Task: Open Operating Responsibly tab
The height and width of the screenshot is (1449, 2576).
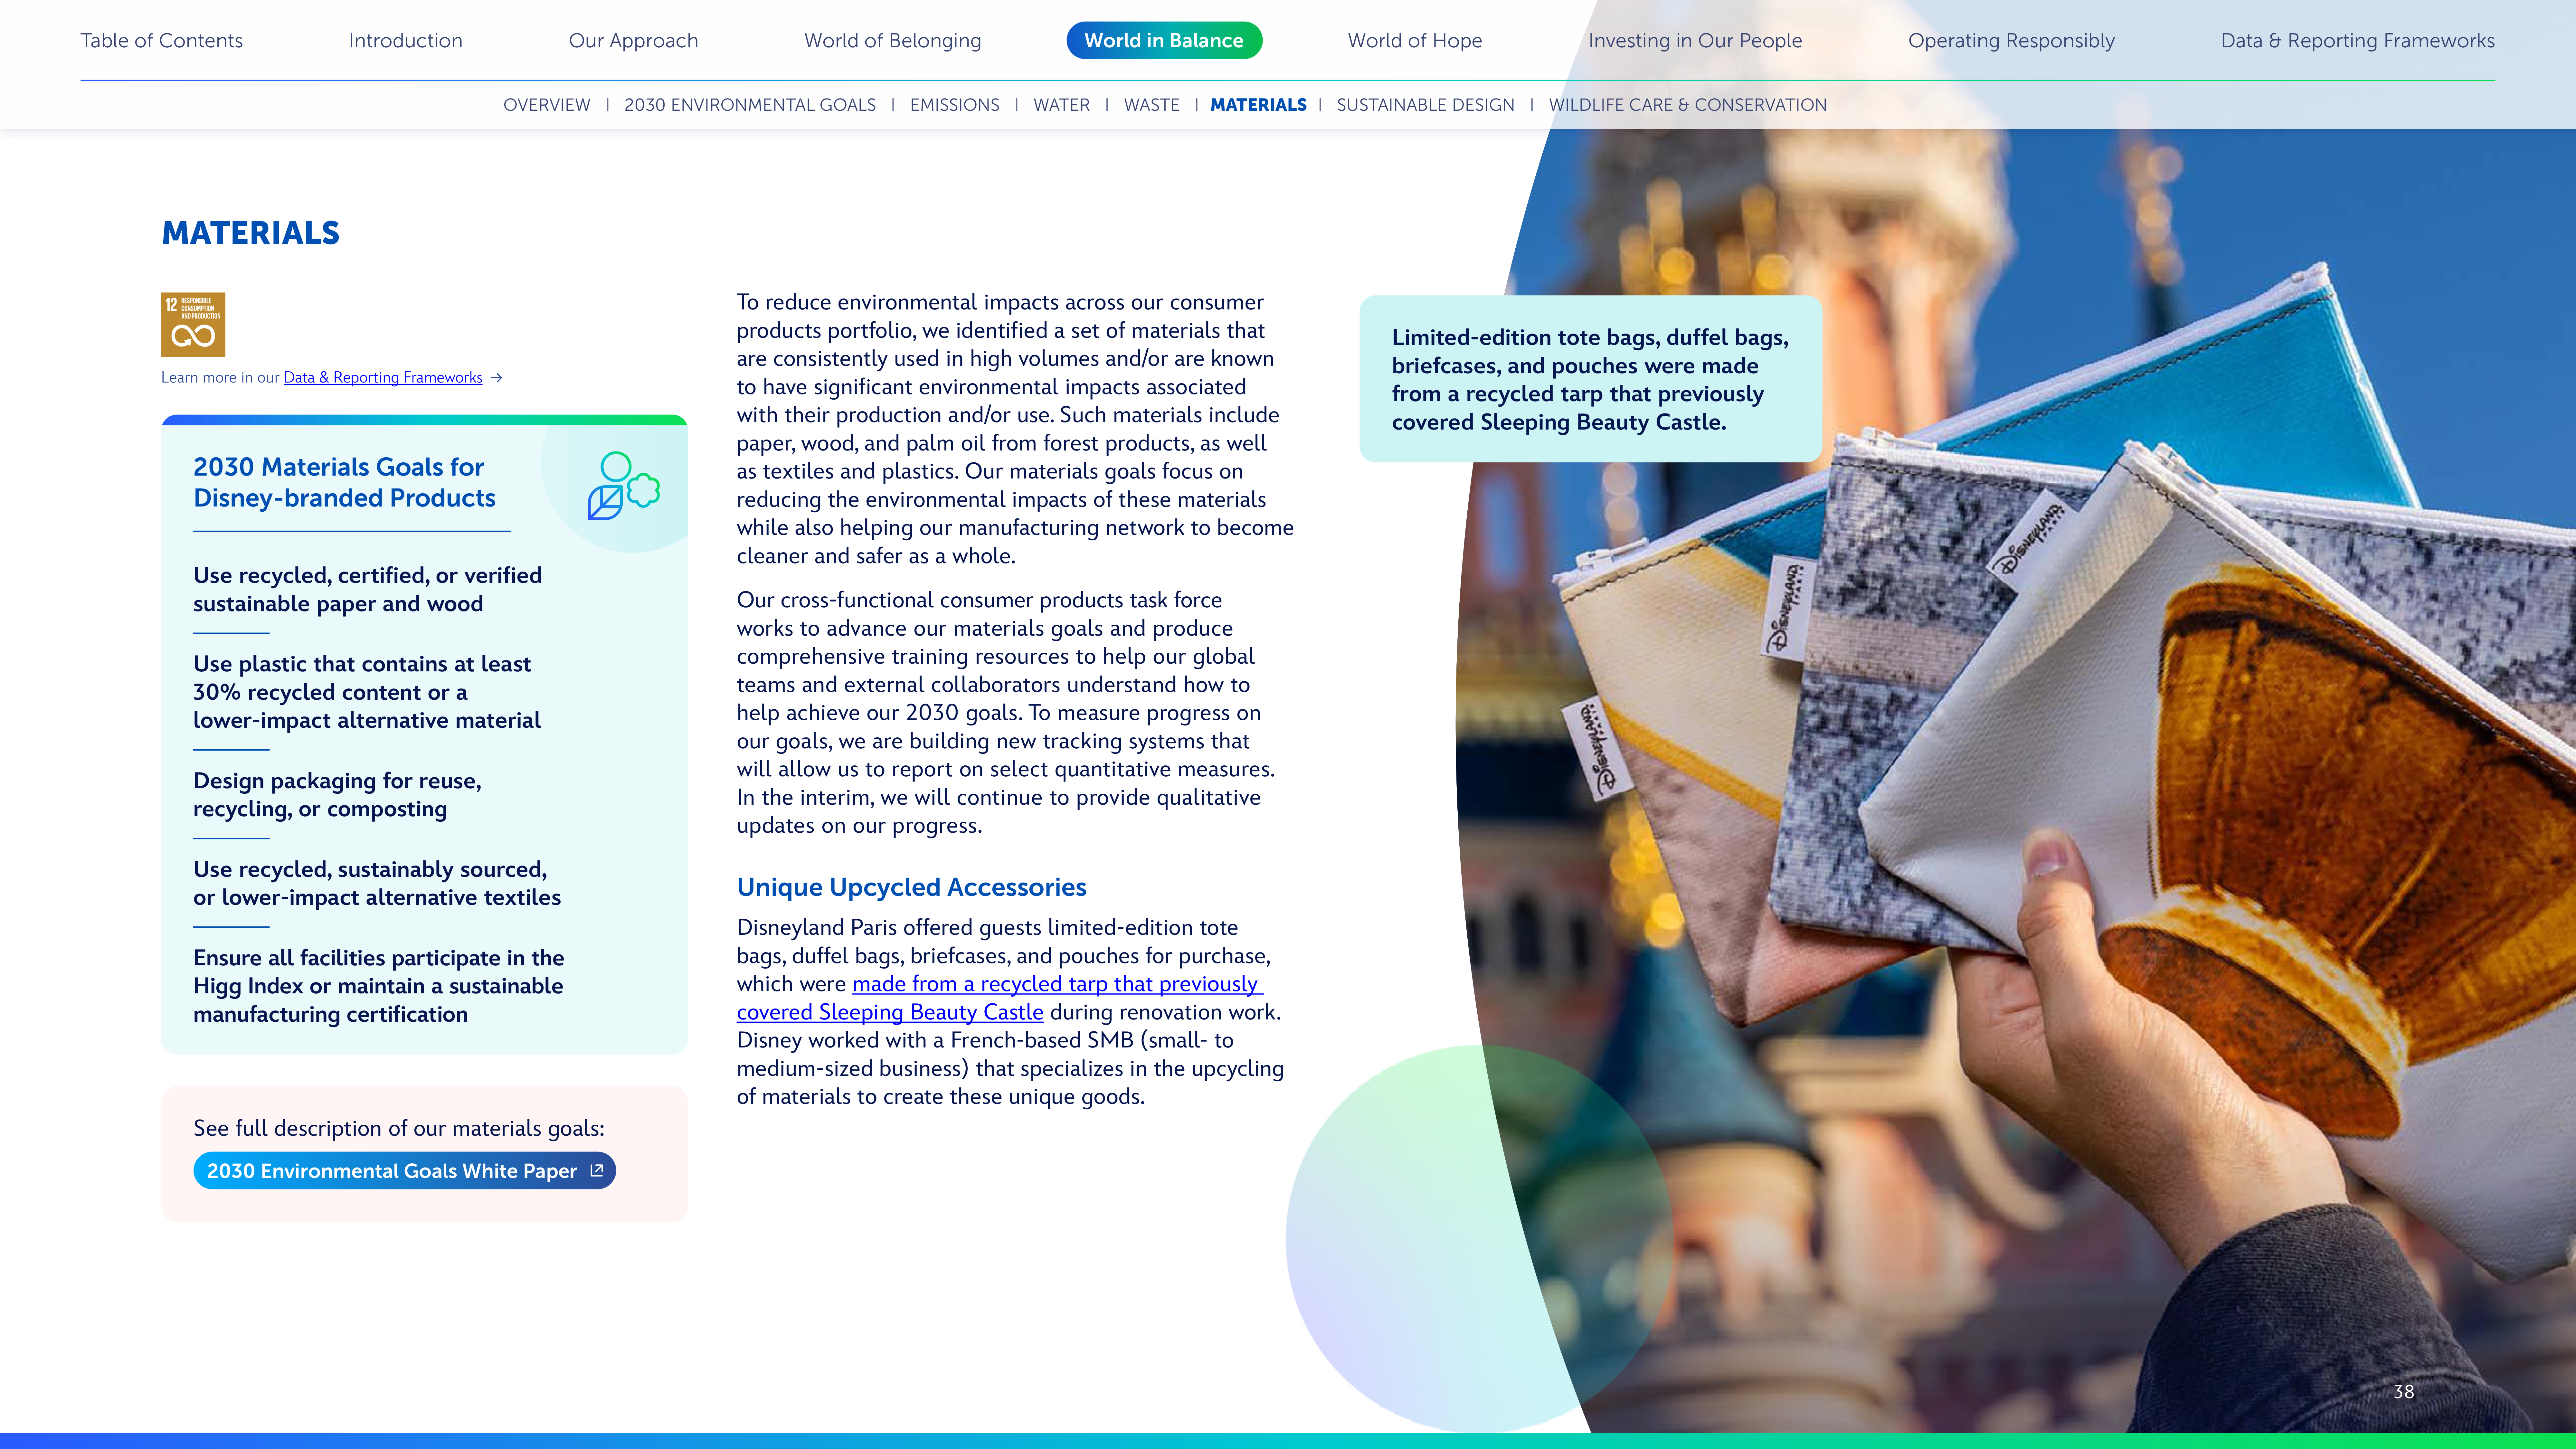Action: pos(2011,41)
